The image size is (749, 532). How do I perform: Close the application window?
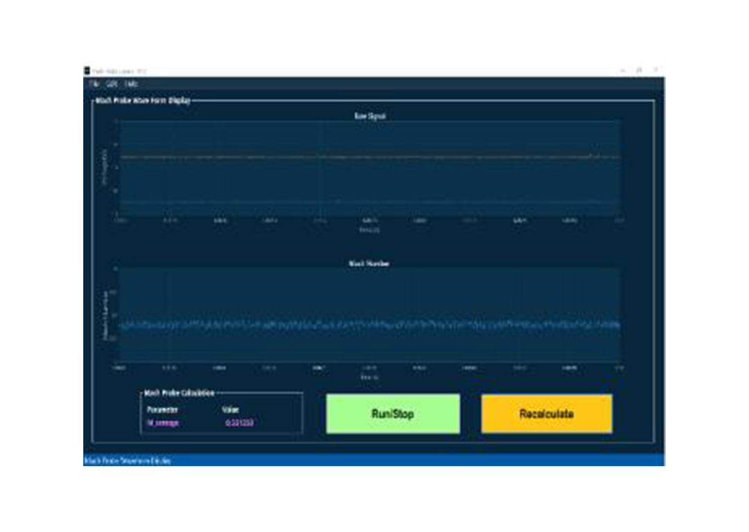coord(655,71)
